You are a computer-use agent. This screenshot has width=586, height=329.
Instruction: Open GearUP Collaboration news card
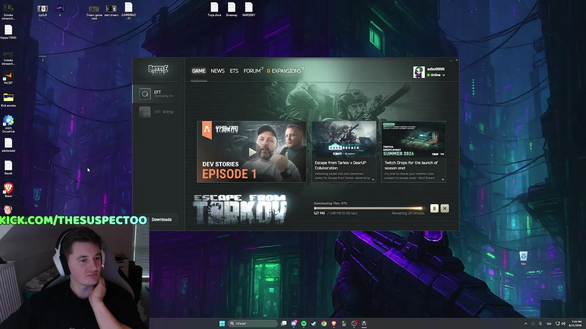pos(344,152)
